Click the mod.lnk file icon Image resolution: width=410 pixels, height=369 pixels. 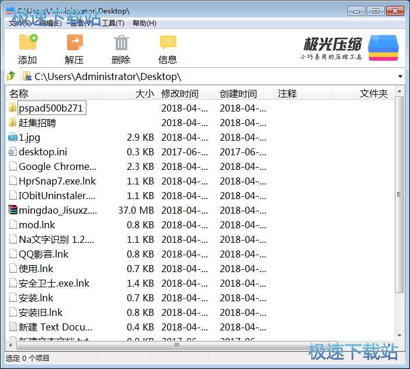pyautogui.click(x=13, y=224)
